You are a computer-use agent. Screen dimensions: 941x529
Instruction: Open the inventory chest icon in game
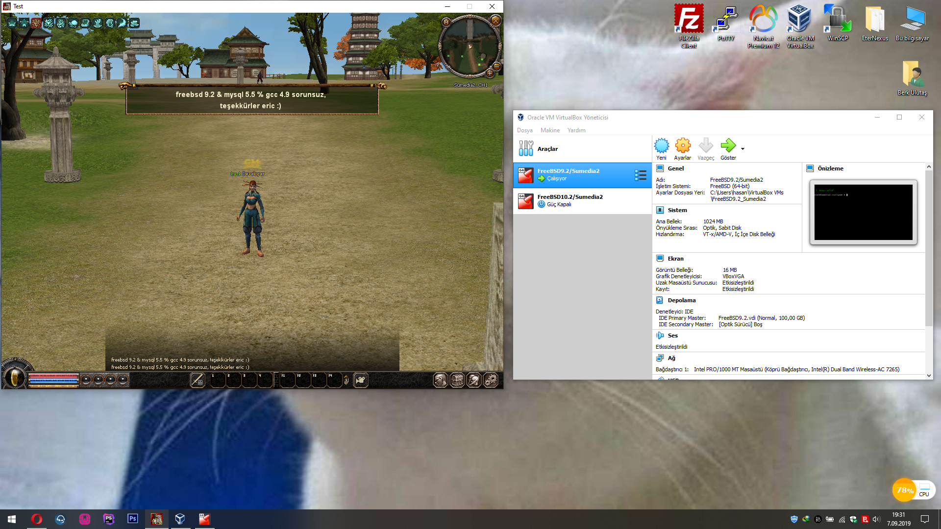[457, 380]
